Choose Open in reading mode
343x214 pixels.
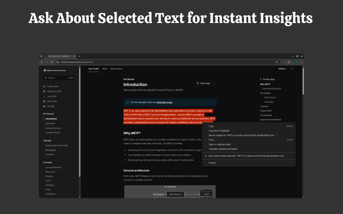click(249, 144)
